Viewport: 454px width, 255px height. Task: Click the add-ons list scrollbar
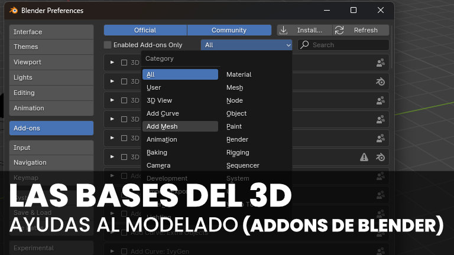[391, 48]
